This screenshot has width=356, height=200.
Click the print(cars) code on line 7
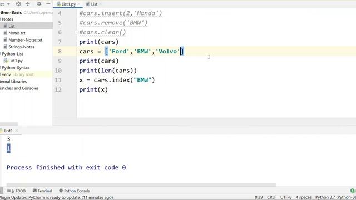[99, 42]
